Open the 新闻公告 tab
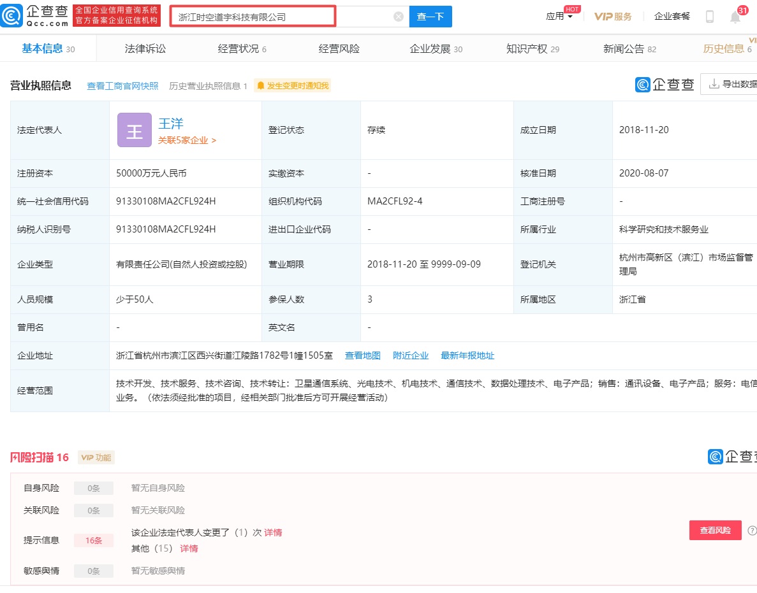Viewport: 757px width, 593px height. point(629,48)
